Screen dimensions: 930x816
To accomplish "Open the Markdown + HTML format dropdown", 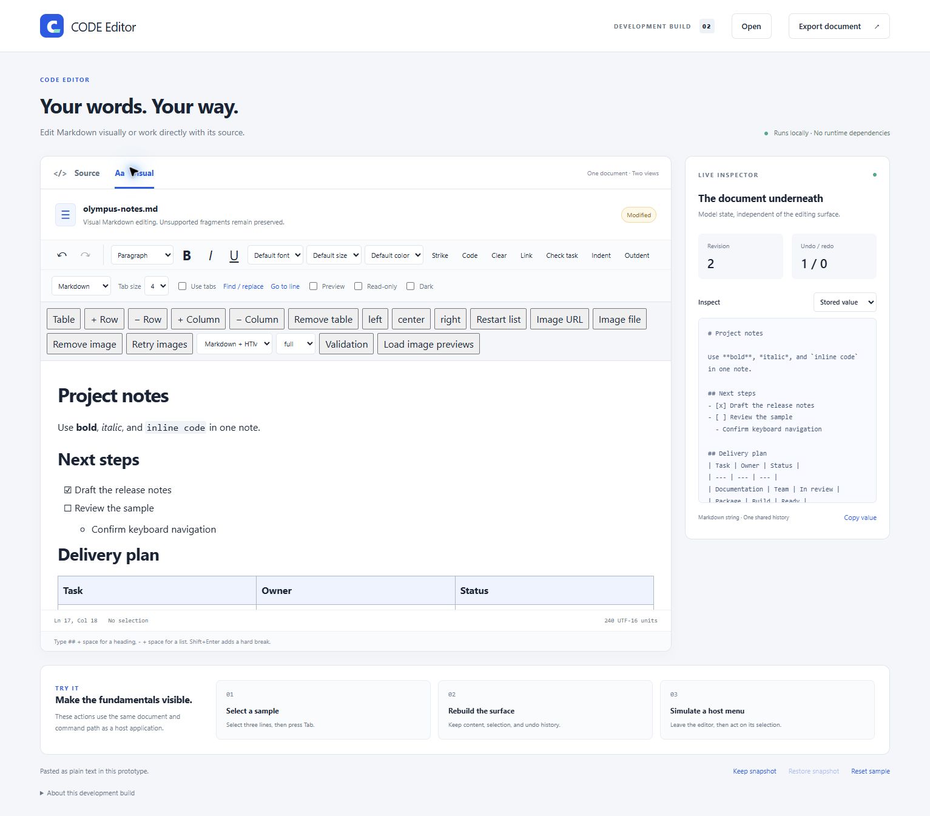I will pos(234,344).
